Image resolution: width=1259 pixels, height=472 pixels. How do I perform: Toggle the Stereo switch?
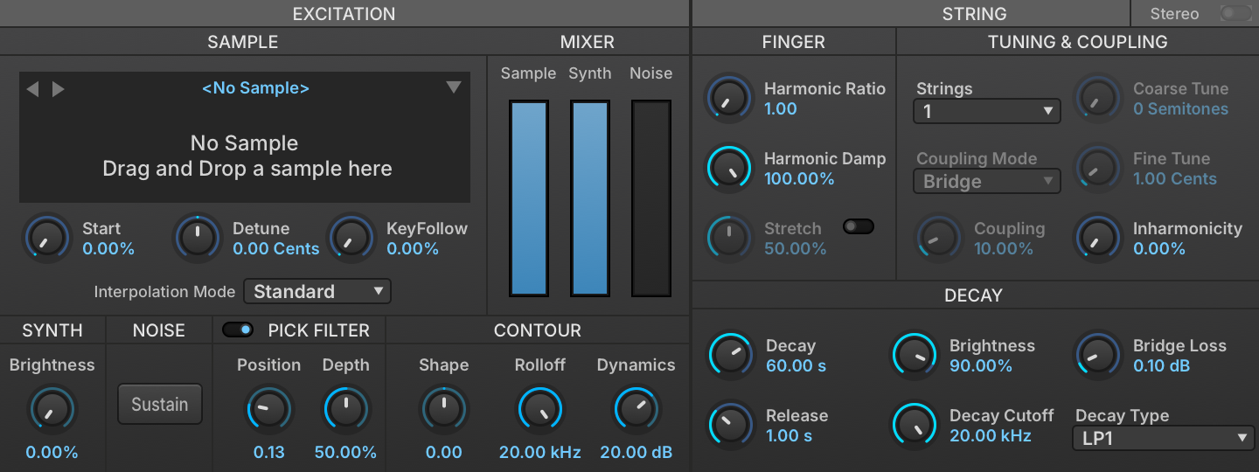pyautogui.click(x=1235, y=13)
